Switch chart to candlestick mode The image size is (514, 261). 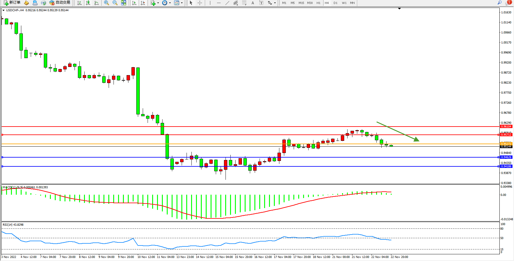88,3
